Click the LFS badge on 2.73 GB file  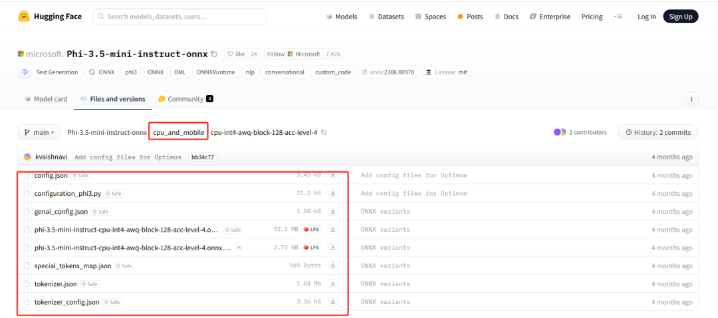[311, 248]
